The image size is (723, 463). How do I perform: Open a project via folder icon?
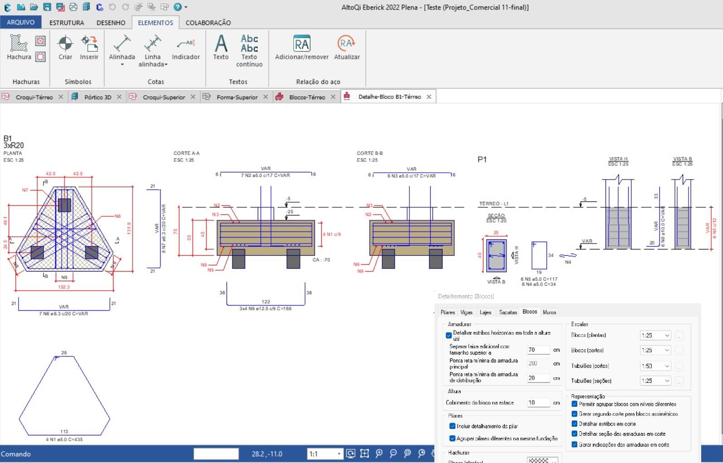pos(34,7)
